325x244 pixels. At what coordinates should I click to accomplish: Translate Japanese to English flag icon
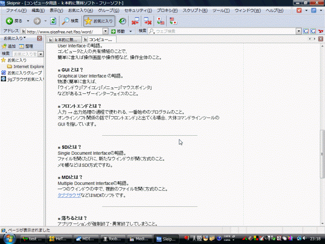click(161, 21)
